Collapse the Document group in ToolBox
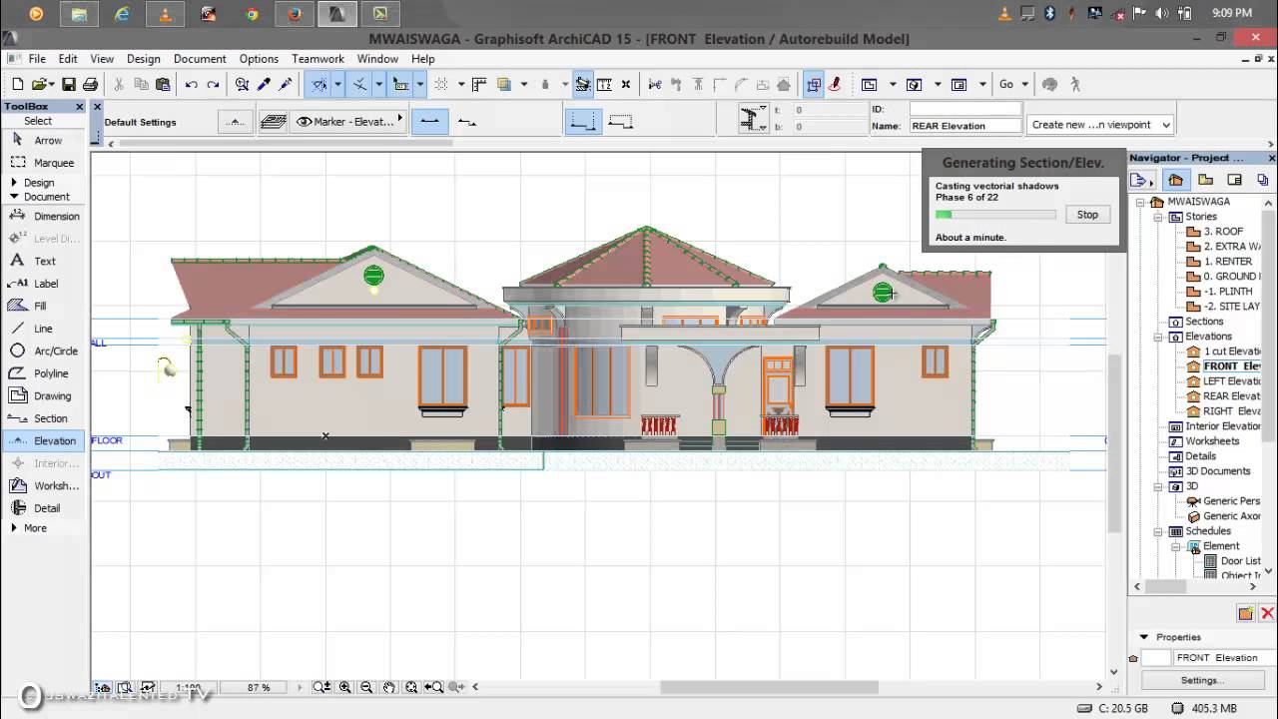This screenshot has width=1278, height=719. 14,197
